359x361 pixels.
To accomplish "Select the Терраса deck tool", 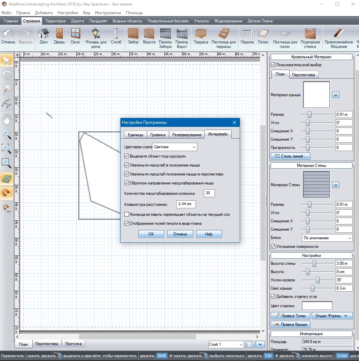I will (201, 37).
